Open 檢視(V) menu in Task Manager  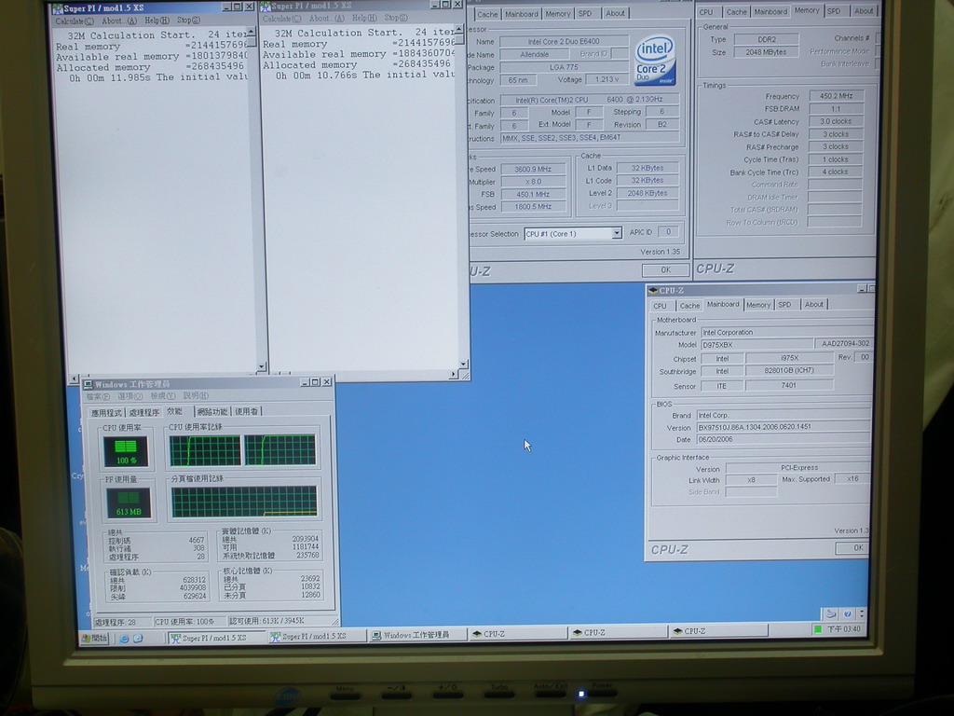162,395
